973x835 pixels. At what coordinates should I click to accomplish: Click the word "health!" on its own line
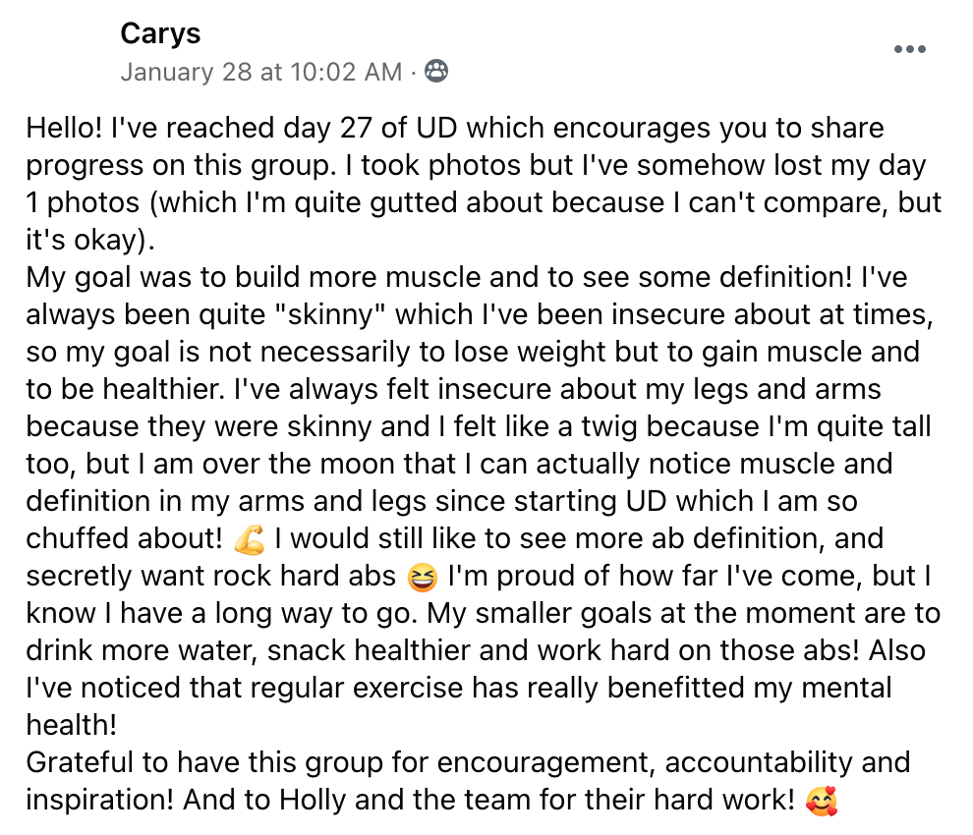point(71,725)
